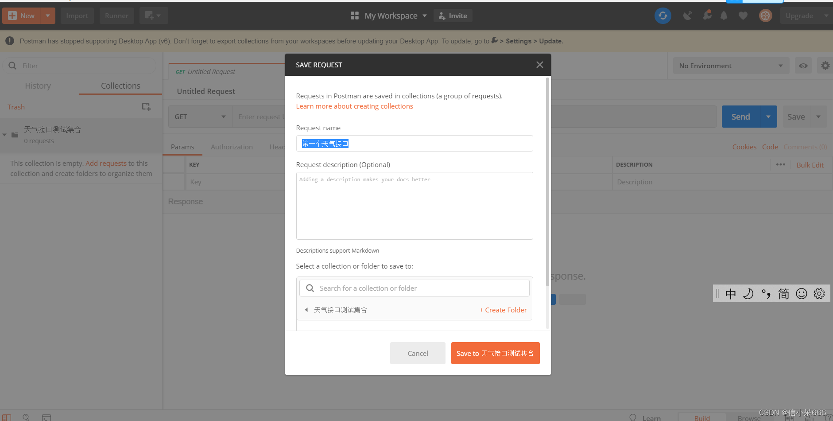Open the find search icon in status bar
The height and width of the screenshot is (421, 833).
tap(26, 417)
